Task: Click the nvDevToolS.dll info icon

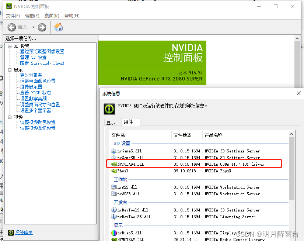Action: 113,210
